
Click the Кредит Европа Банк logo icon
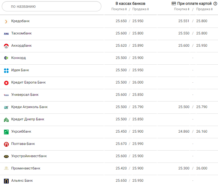(6, 83)
